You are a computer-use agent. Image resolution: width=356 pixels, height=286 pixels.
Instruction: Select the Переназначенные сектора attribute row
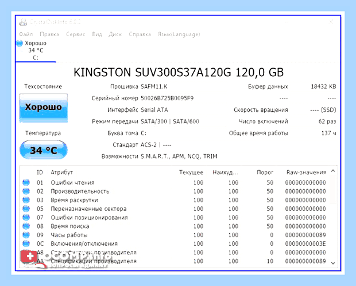pos(175,209)
